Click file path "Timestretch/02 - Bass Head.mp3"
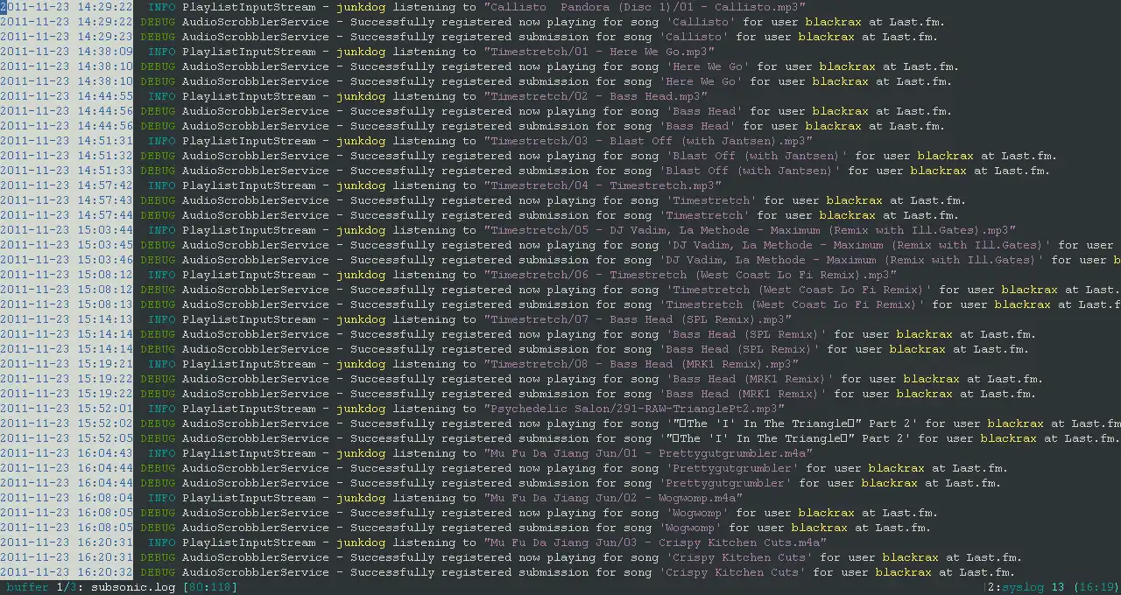 (596, 96)
